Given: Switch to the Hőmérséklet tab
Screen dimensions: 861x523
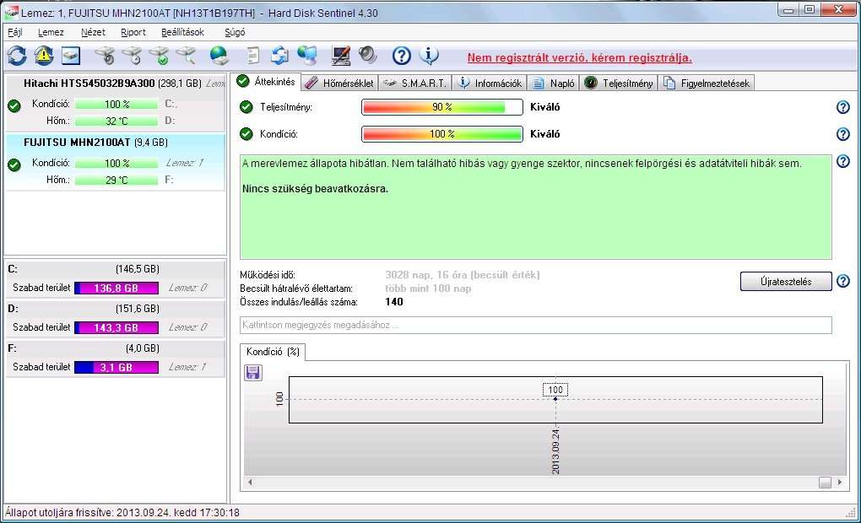Looking at the screenshot, I should click(339, 83).
